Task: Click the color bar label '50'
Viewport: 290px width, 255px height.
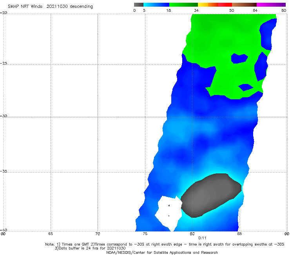Action: tap(232, 10)
